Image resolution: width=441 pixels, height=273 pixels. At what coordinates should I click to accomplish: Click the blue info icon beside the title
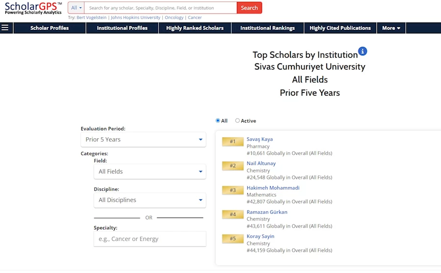pyautogui.click(x=363, y=51)
